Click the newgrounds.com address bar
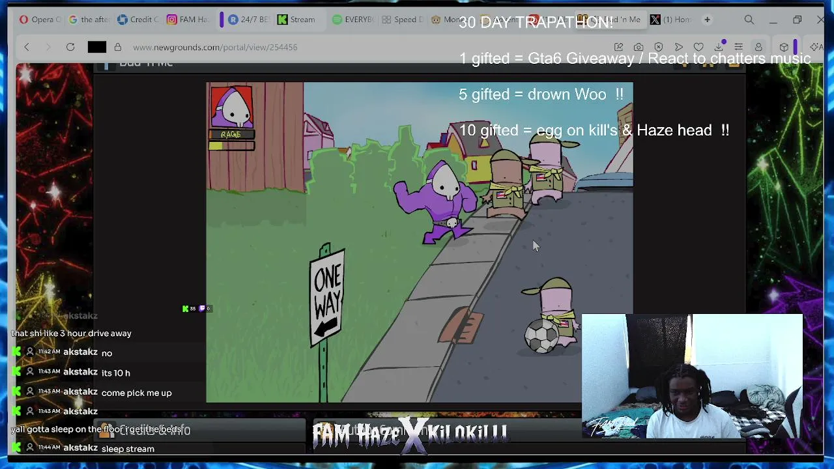 click(215, 47)
